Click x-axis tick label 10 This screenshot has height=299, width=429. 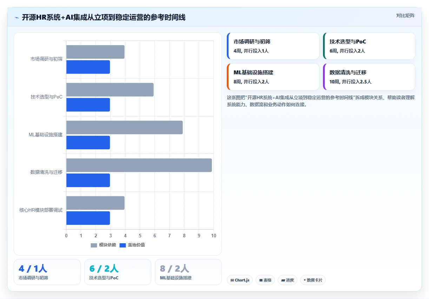tap(213, 236)
